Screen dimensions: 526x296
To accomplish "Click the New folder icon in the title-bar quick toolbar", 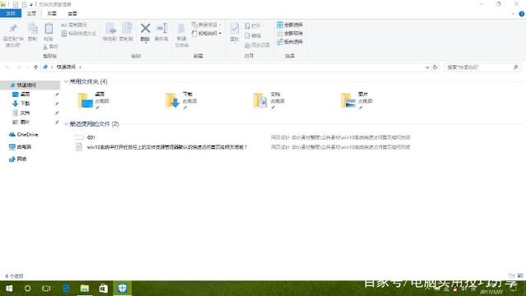I will (24, 4).
